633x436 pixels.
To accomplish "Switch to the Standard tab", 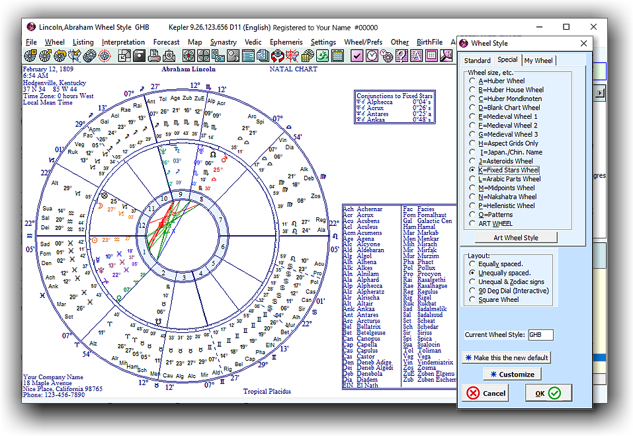I will [x=477, y=61].
